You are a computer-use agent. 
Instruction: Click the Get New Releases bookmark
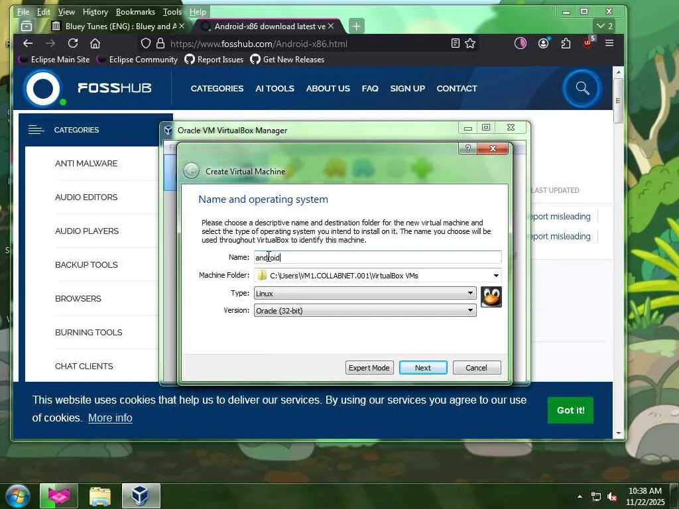287,59
